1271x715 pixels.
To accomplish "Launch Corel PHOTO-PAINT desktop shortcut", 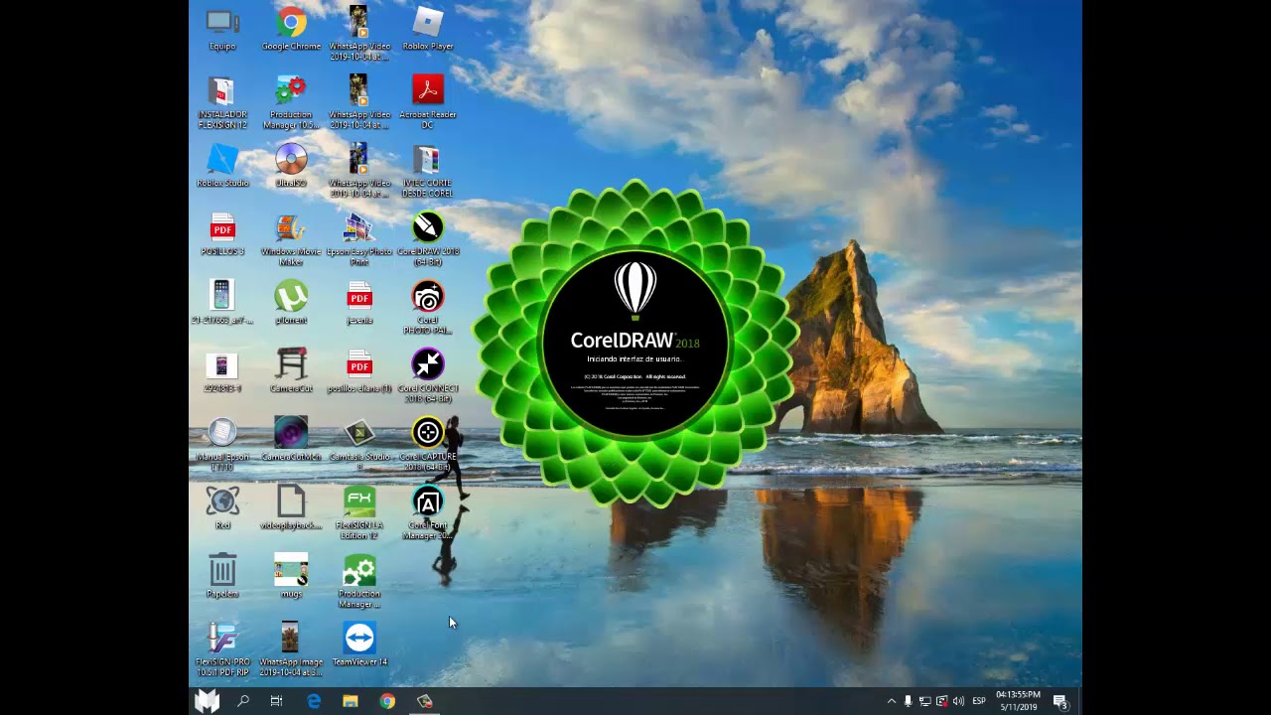I will 428,308.
